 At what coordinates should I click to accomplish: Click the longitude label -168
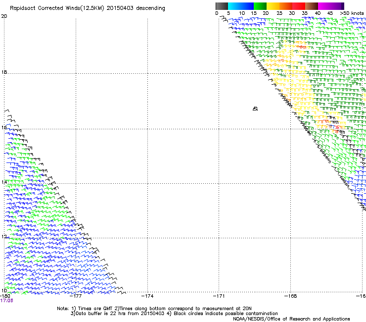point(291,296)
